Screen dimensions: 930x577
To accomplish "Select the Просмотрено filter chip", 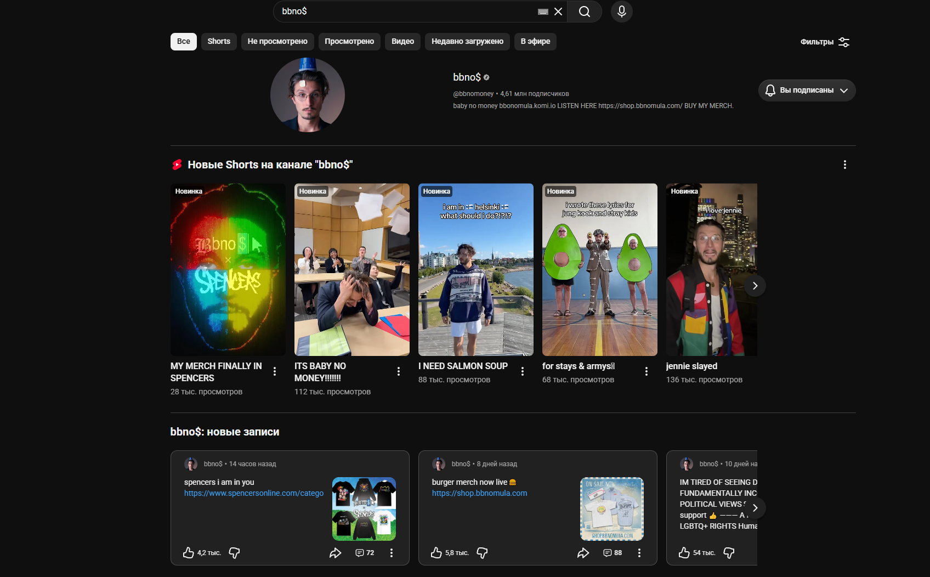I will coord(349,42).
